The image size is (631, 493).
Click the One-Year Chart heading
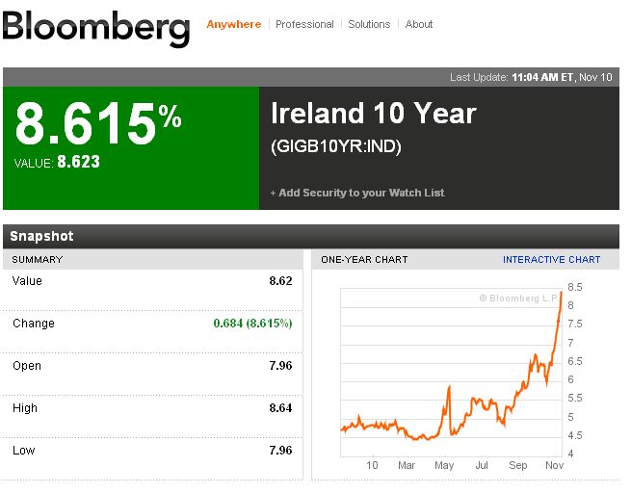(364, 260)
